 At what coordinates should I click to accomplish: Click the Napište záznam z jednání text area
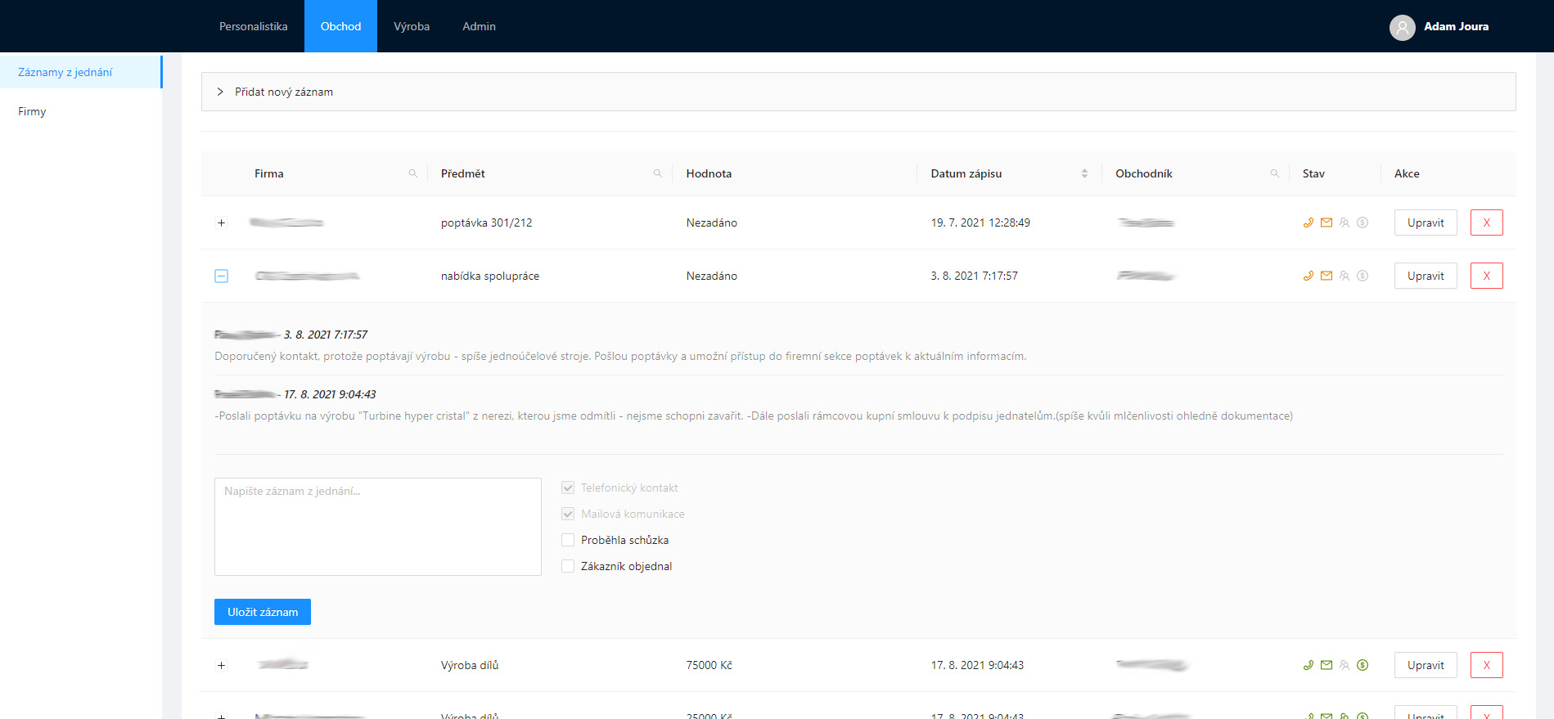click(x=378, y=527)
